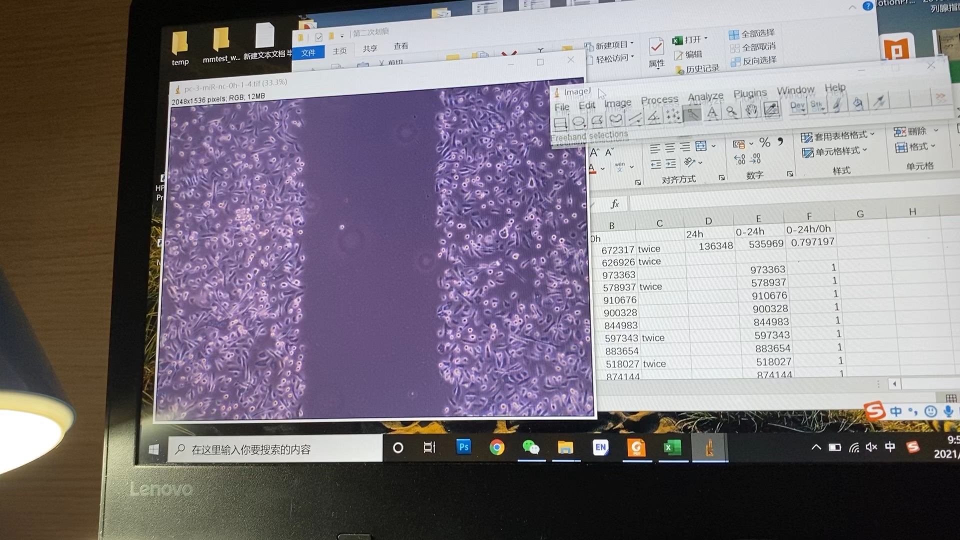Click Excel text orientation icon
This screenshot has height=540, width=960.
click(690, 162)
